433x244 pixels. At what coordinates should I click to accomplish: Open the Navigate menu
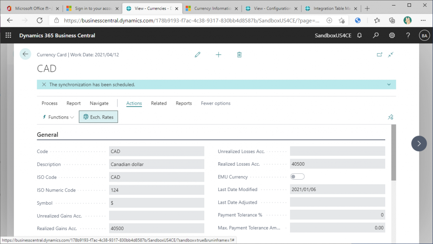pos(99,103)
